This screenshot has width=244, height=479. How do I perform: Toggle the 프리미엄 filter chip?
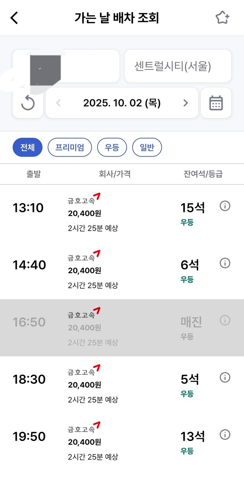click(x=70, y=148)
